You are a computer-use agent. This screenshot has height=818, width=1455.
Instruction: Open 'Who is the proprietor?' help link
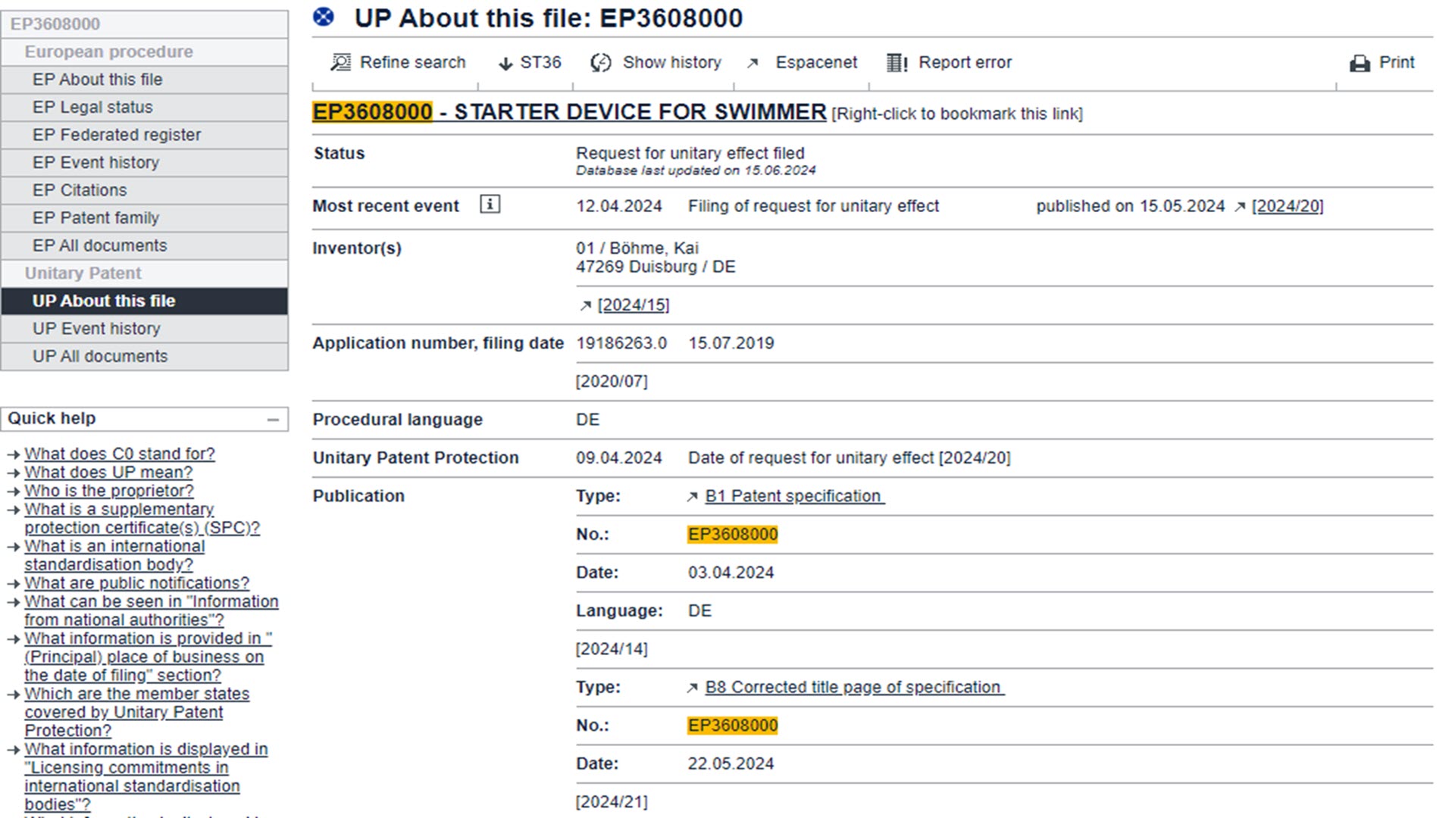pos(108,491)
